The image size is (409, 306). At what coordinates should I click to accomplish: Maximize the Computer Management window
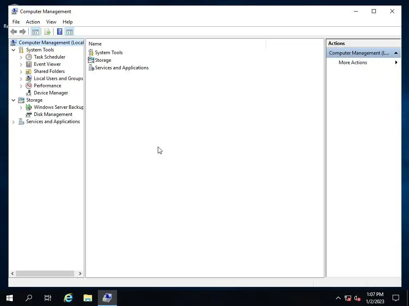tap(374, 11)
